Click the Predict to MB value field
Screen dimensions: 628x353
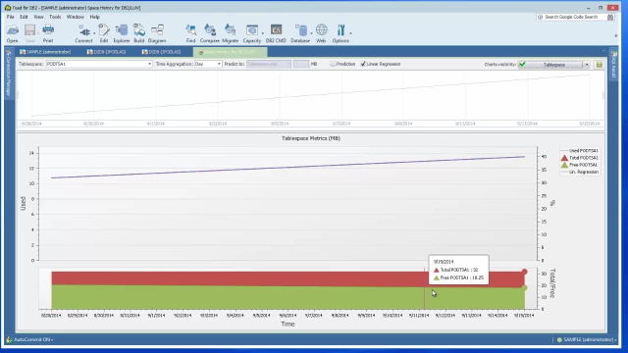tap(301, 64)
